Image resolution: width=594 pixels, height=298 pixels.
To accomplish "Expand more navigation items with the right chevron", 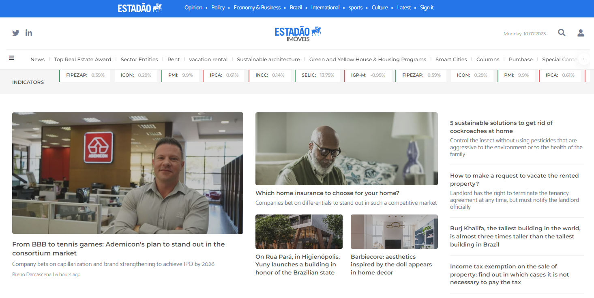I will (584, 58).
